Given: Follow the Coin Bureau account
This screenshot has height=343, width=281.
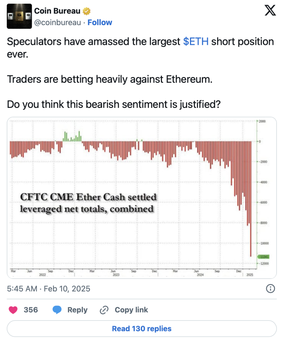Looking at the screenshot, I should pos(100,22).
